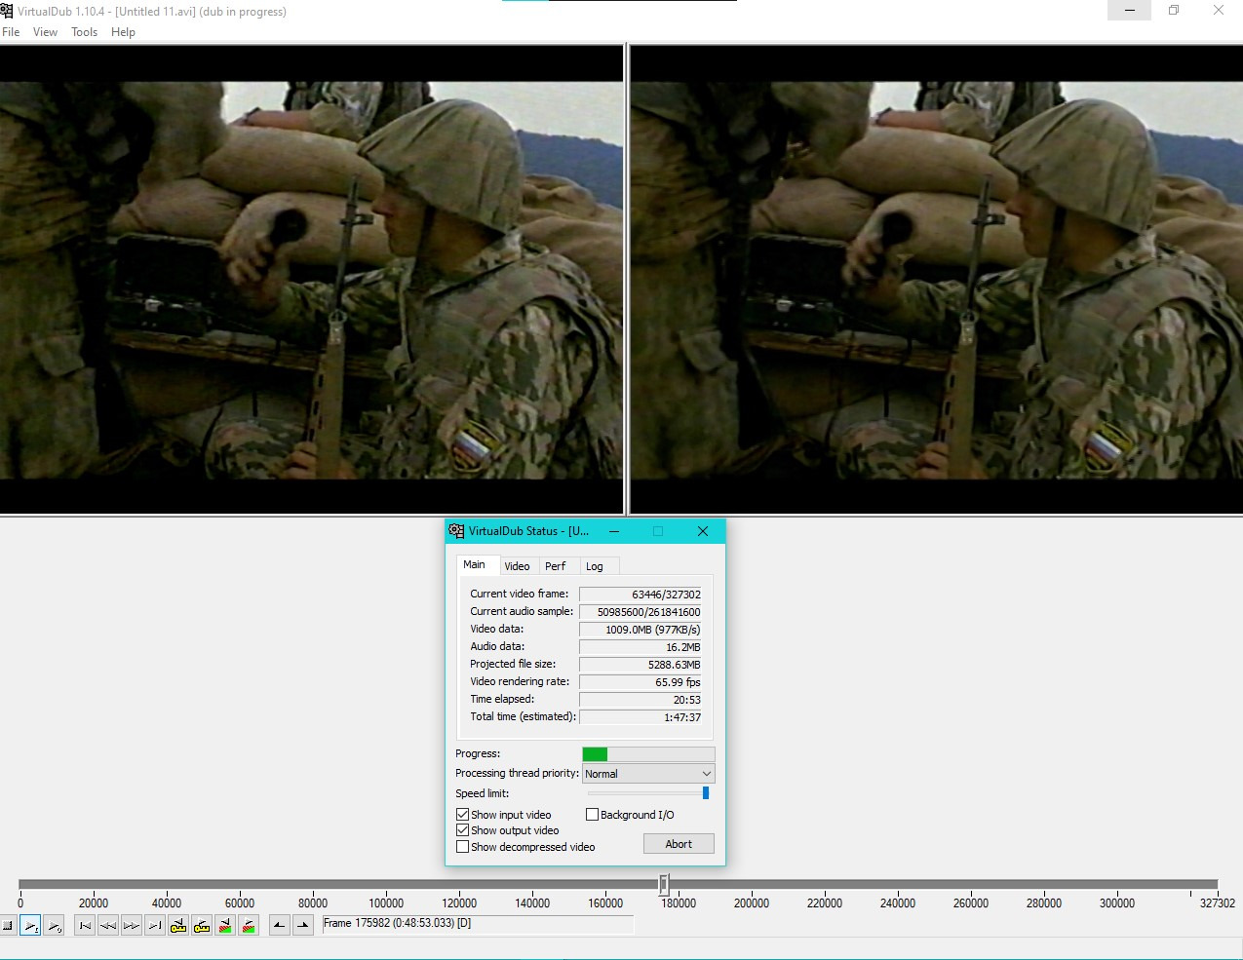Open the File menu
The width and height of the screenshot is (1243, 960).
click(11, 32)
